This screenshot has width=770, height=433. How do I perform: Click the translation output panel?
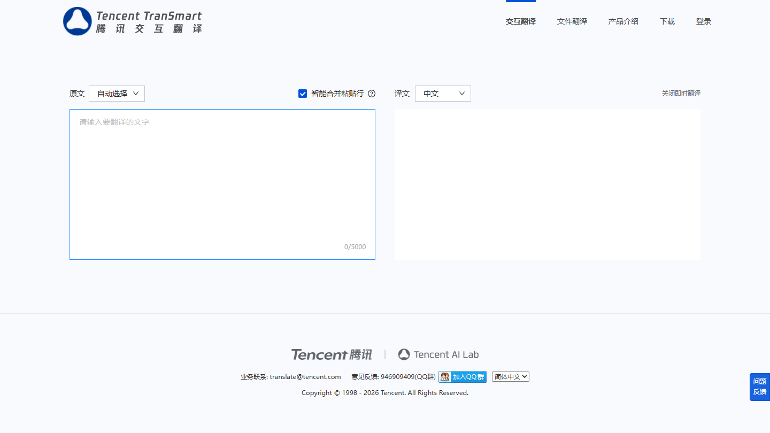[548, 184]
